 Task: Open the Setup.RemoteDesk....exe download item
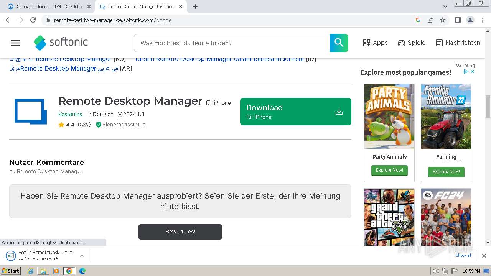40,256
